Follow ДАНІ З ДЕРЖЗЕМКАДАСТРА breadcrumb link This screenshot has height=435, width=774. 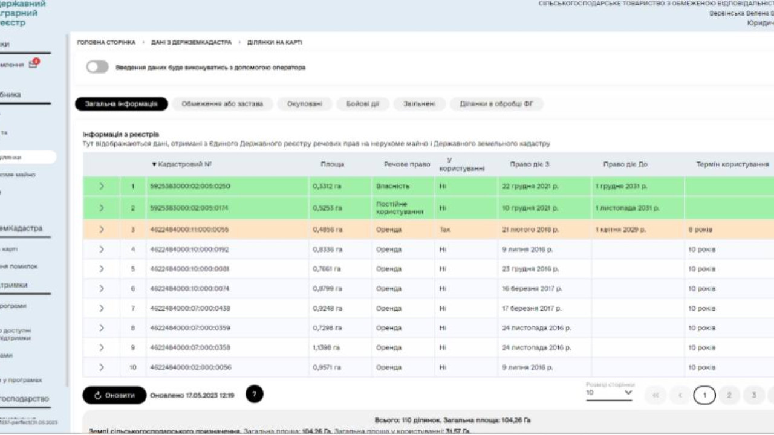(x=191, y=43)
